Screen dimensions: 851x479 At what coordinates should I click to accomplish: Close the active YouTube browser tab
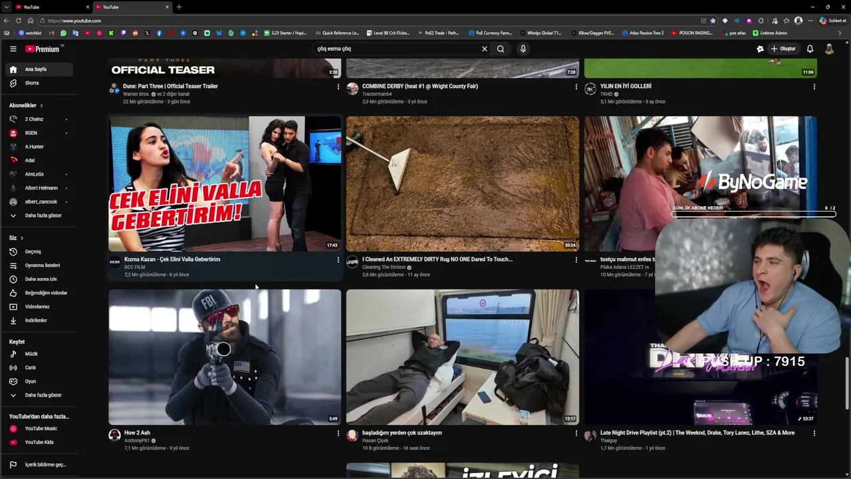(167, 7)
